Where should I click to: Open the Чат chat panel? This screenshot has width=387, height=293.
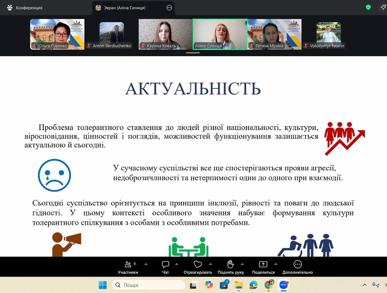click(x=165, y=267)
